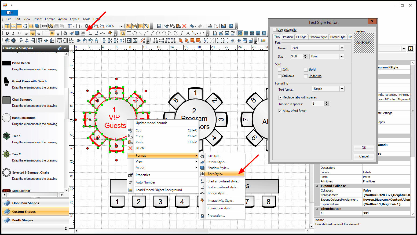This screenshot has width=417, height=235.
Task: Click the Cut scissors toolbar icon
Action: coord(167,26)
